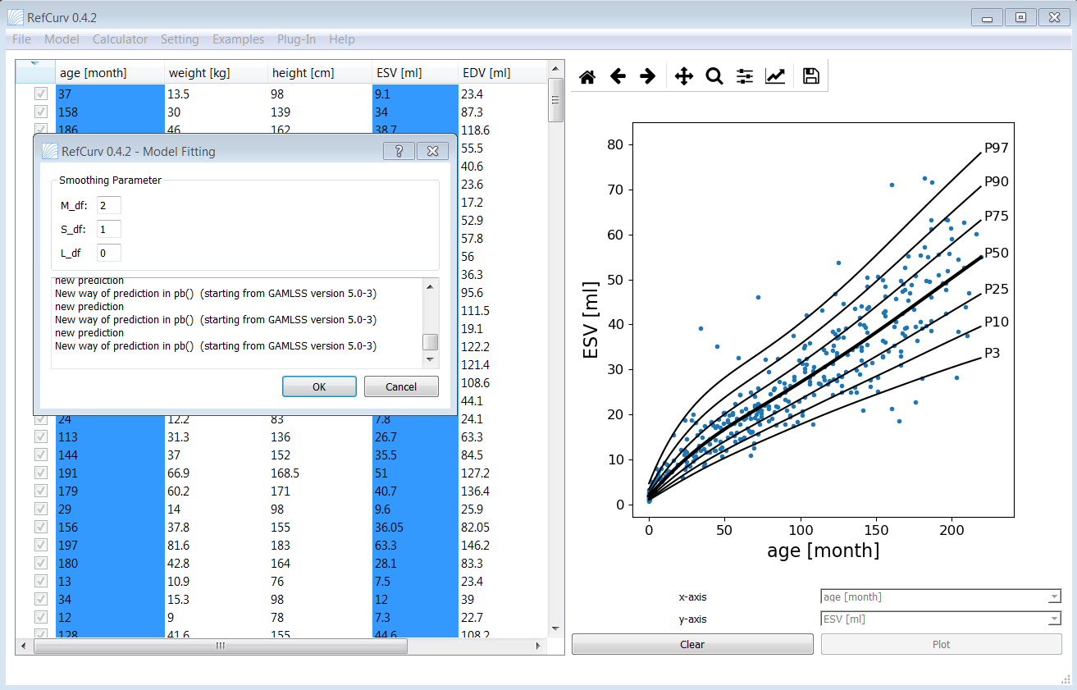This screenshot has height=690, width=1077.
Task: Open the Setting menu
Action: pos(180,39)
